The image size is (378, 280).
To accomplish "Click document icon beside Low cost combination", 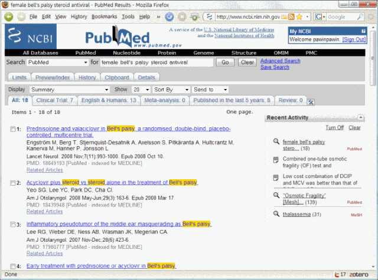I will [x=276, y=177].
